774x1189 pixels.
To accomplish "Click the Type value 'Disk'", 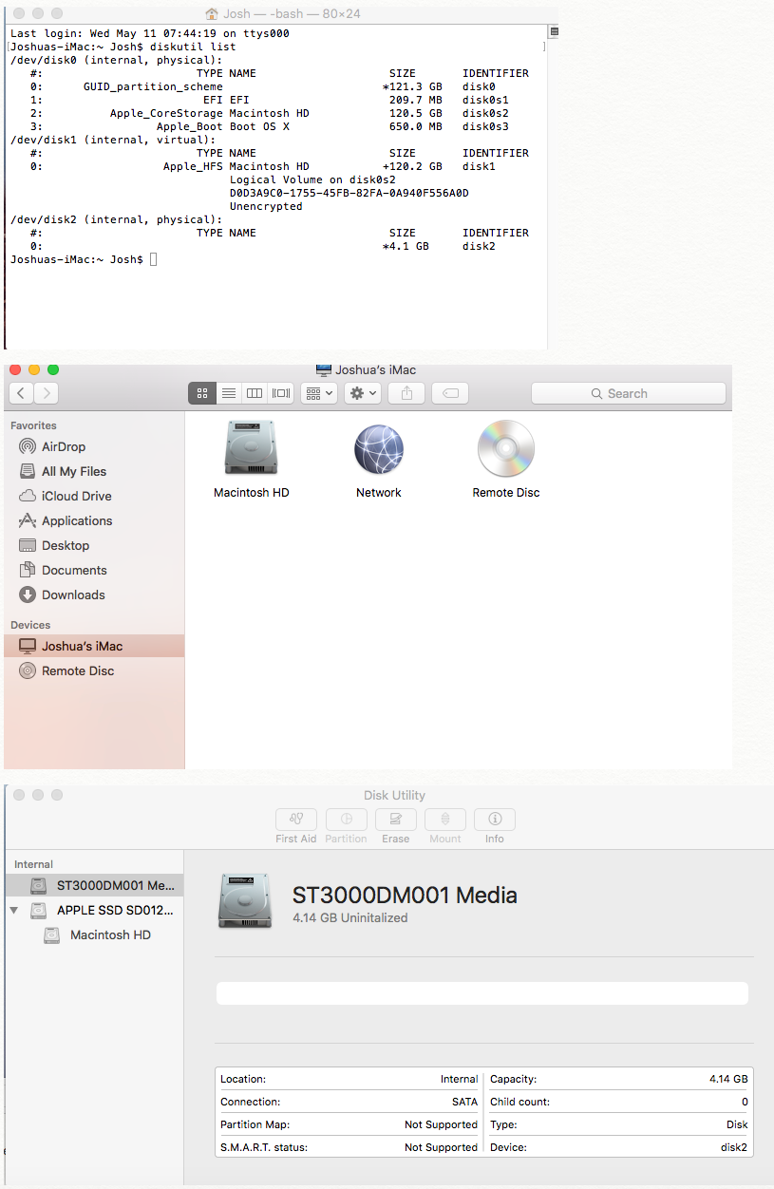I will coord(737,1124).
